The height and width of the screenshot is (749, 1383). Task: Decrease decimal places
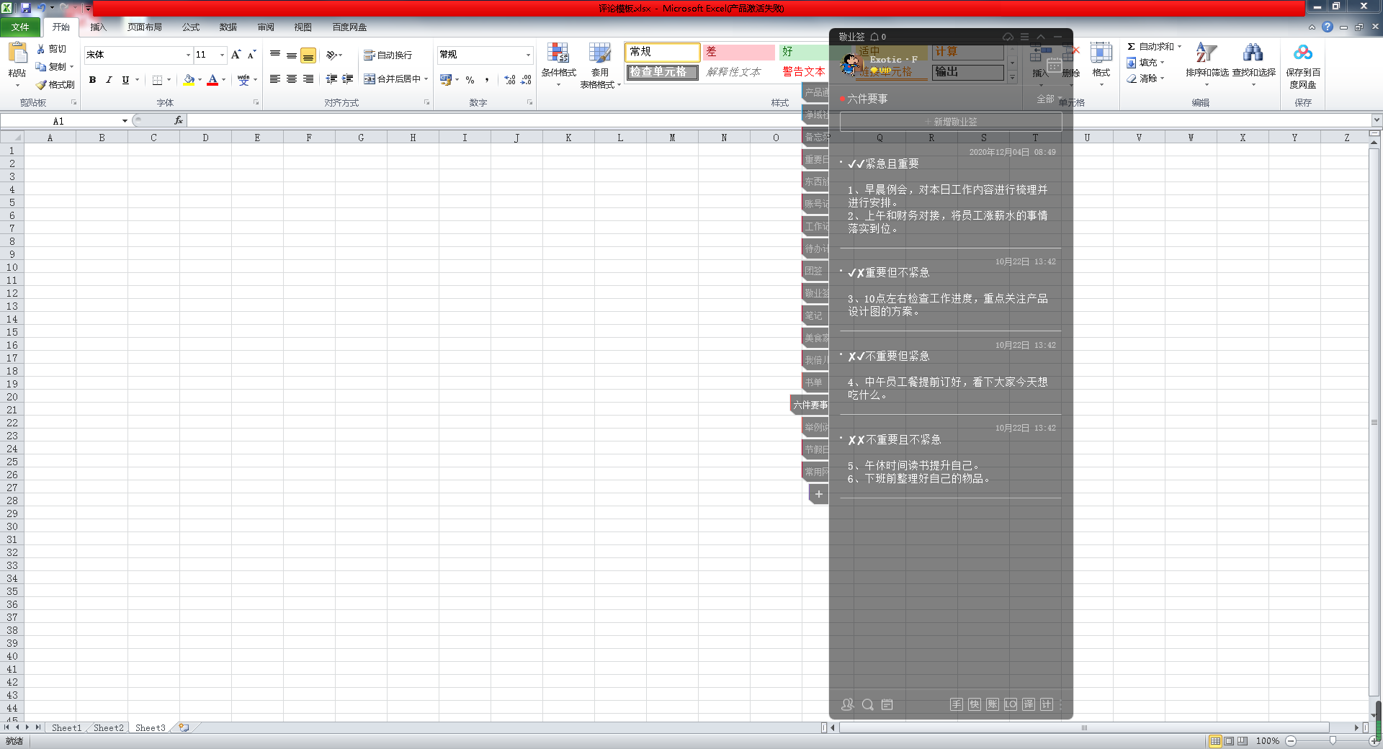click(x=526, y=80)
